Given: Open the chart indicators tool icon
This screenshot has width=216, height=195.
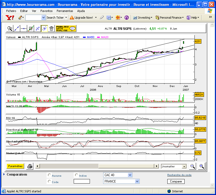Looking at the screenshot, I should coord(31,28).
